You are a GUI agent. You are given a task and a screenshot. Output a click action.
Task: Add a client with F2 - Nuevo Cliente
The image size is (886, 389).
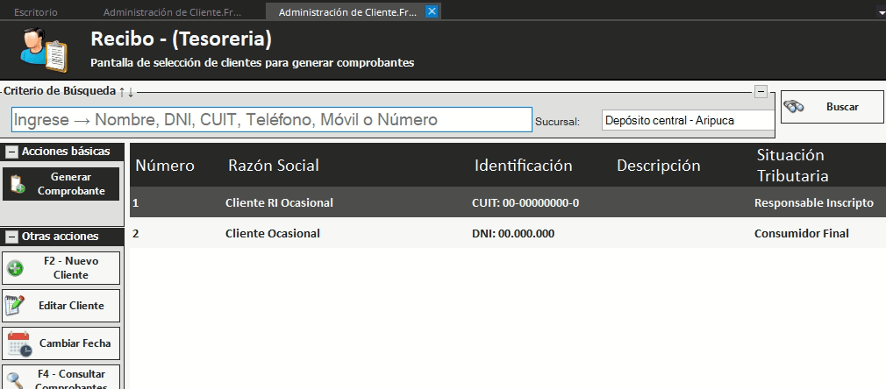click(x=61, y=268)
